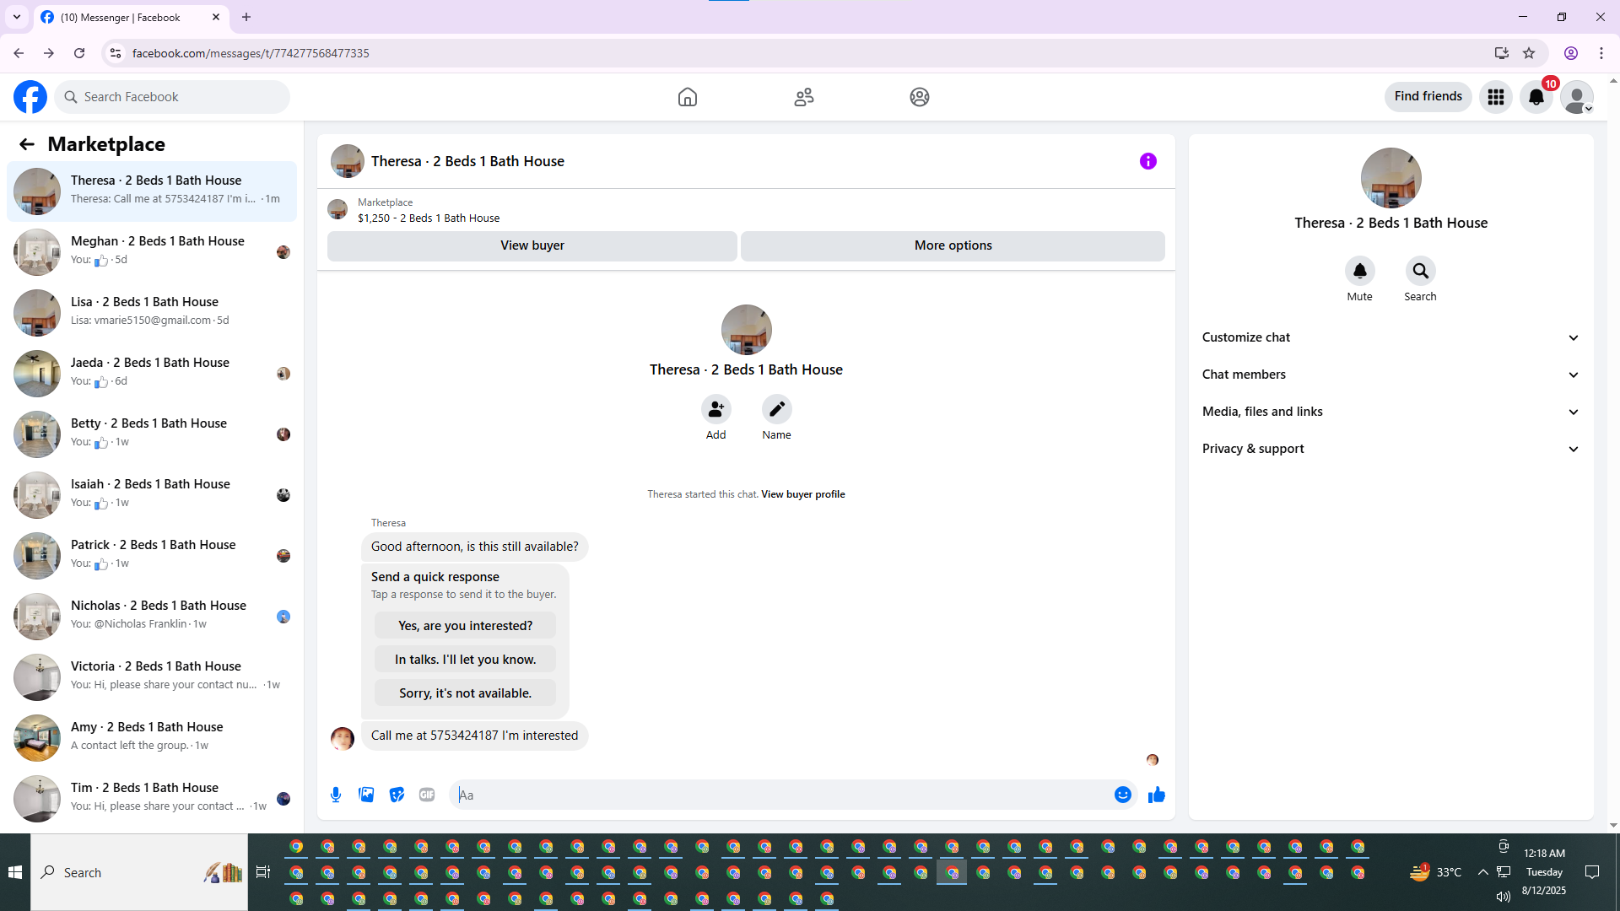Click the purple conversation info icon
Viewport: 1620px width, 911px height.
pos(1147,161)
